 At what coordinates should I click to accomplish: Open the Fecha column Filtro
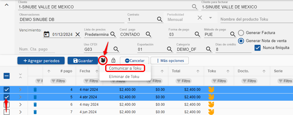(x=91, y=81)
